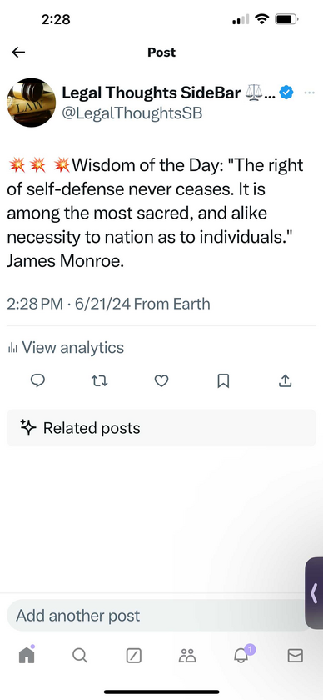This screenshot has width=323, height=700.
Task: Open Notifications bell with badge
Action: 243,654
